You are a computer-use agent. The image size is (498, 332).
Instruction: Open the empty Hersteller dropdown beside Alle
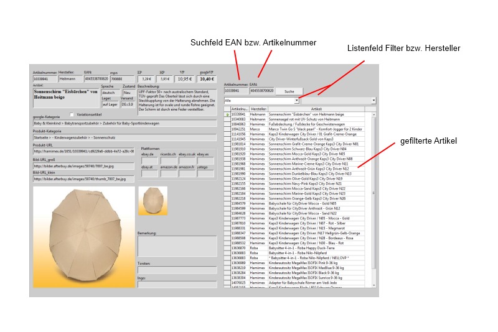click(374, 101)
